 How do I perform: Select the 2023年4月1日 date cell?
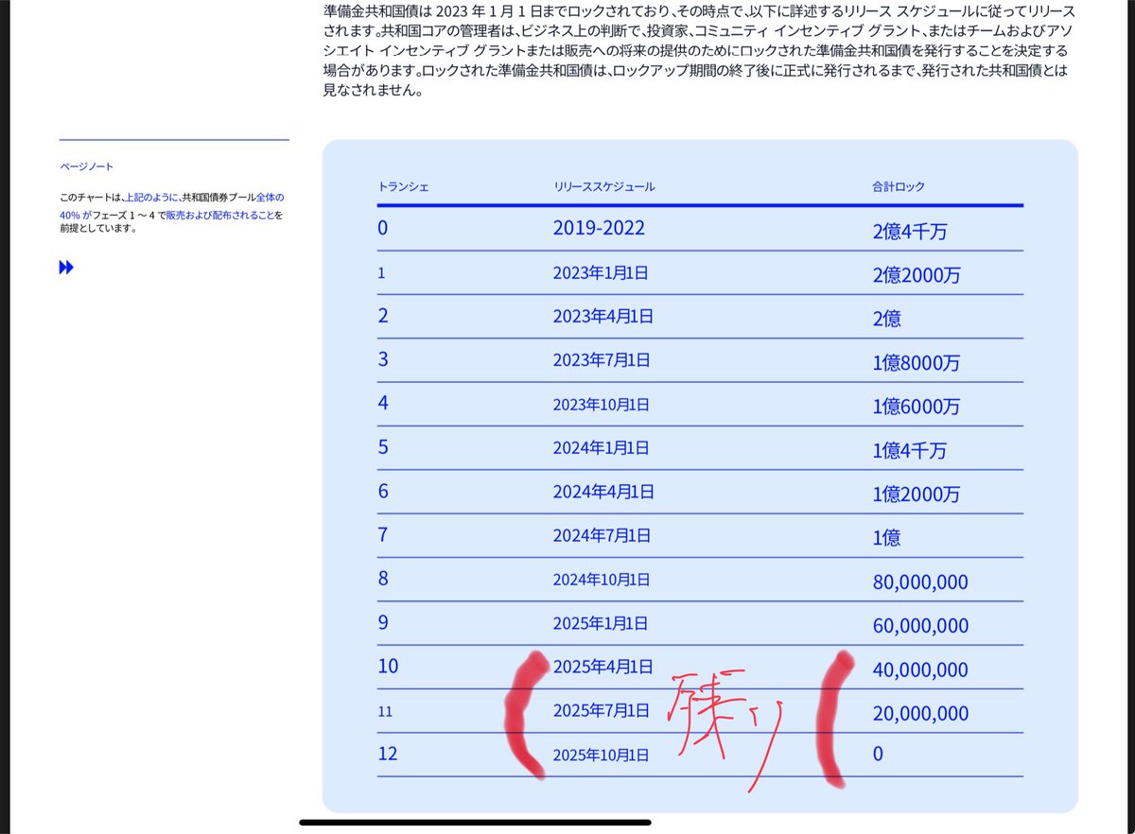click(x=603, y=317)
